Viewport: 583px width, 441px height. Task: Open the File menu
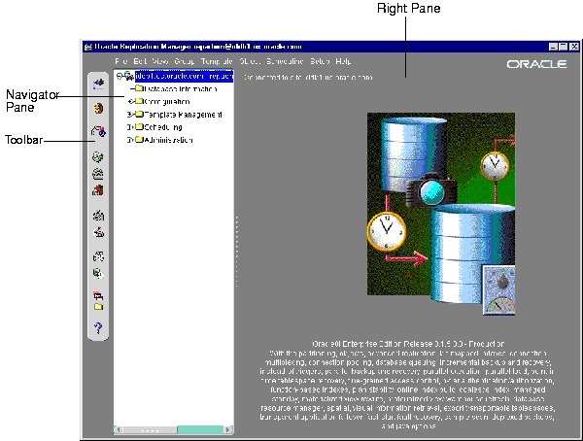pyautogui.click(x=120, y=61)
